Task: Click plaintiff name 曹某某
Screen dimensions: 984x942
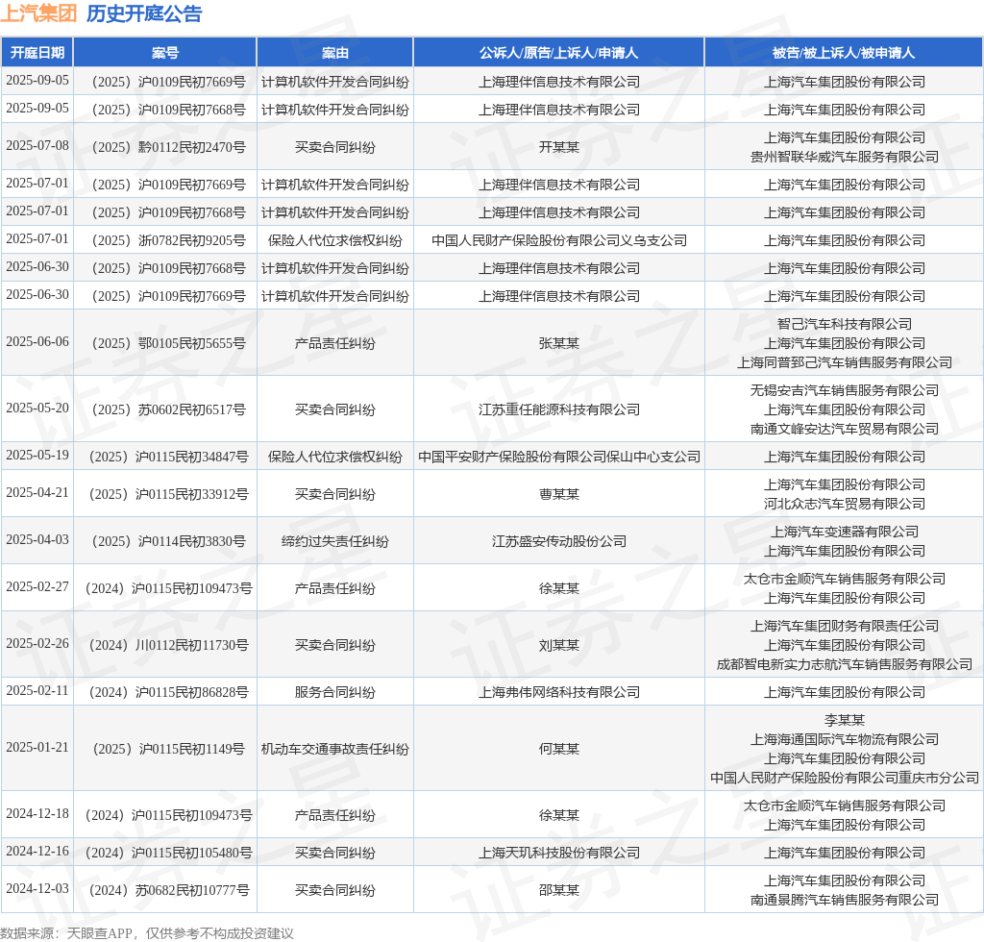Action: point(558,494)
